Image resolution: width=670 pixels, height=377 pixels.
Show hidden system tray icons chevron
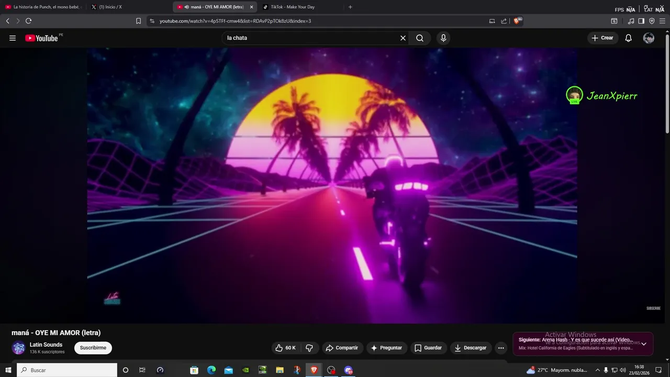click(x=598, y=370)
